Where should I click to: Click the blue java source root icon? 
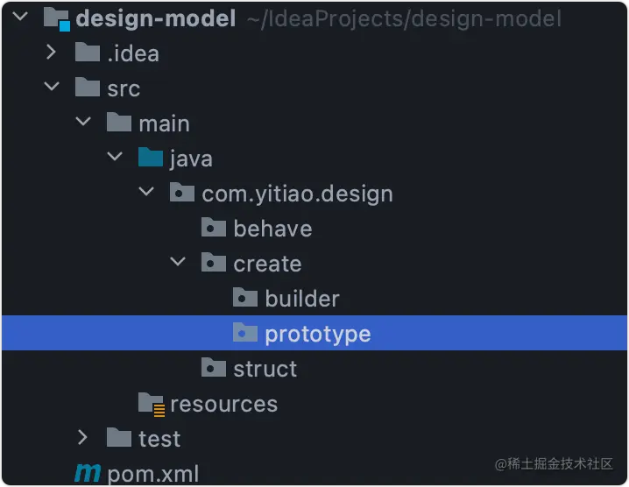point(151,158)
